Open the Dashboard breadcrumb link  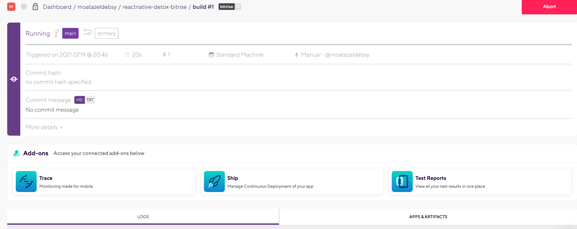[x=57, y=7]
